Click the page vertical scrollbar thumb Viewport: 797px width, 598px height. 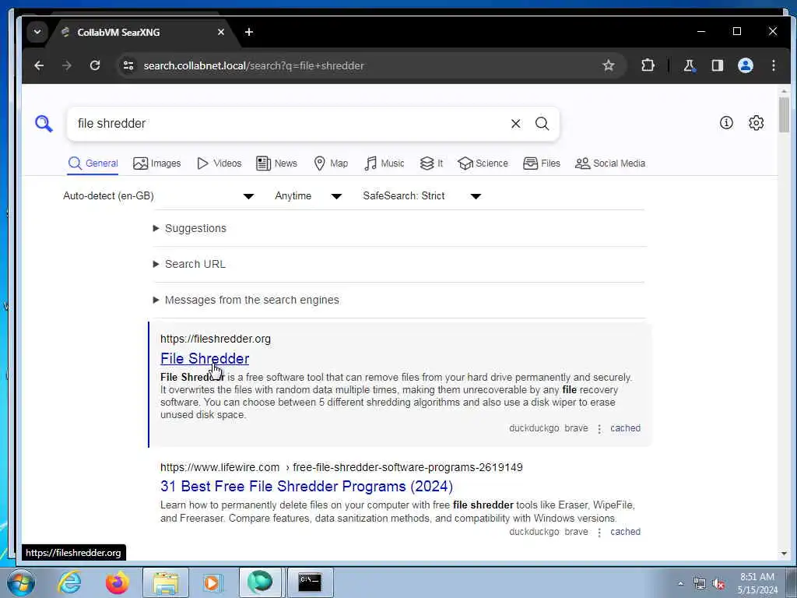(784, 114)
